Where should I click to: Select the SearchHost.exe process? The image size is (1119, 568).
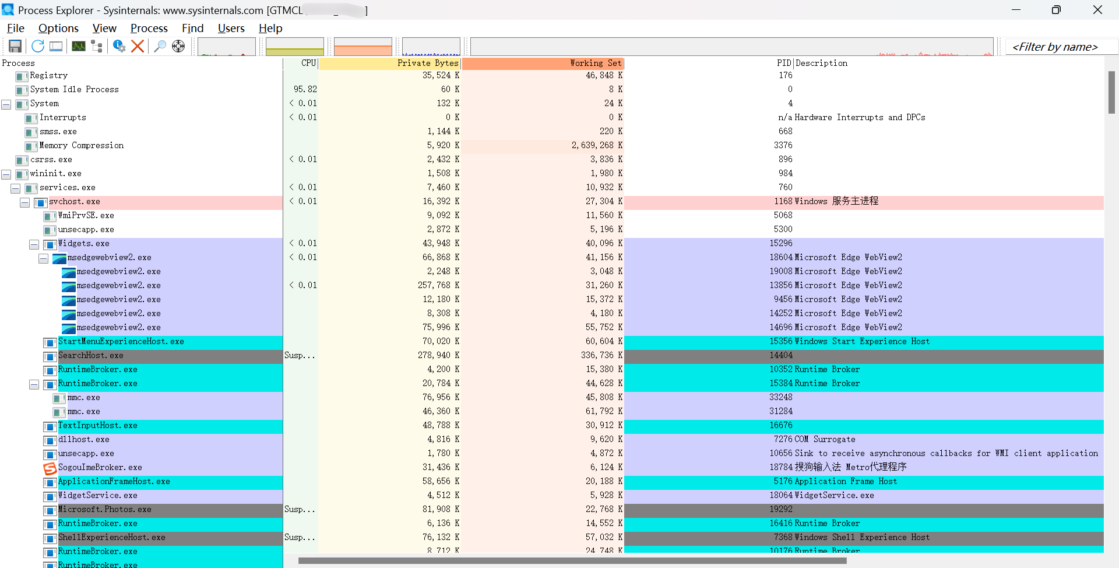point(552,355)
